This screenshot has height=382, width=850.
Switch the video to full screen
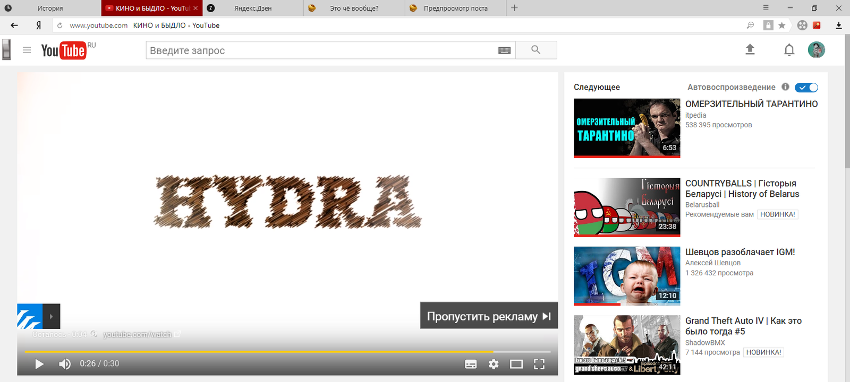point(539,364)
